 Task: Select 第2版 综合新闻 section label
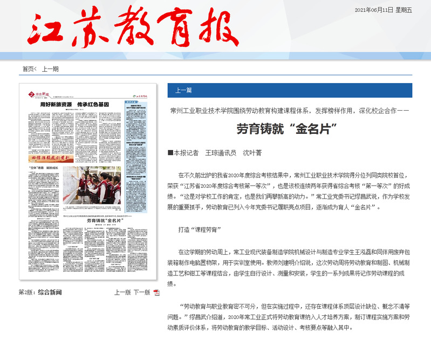tap(40, 293)
